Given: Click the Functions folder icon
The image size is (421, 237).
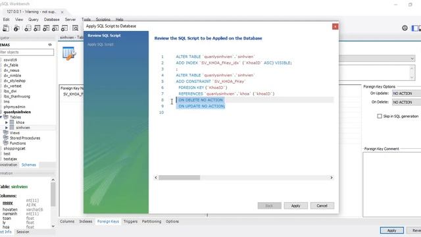Looking at the screenshot, I should [6, 144].
